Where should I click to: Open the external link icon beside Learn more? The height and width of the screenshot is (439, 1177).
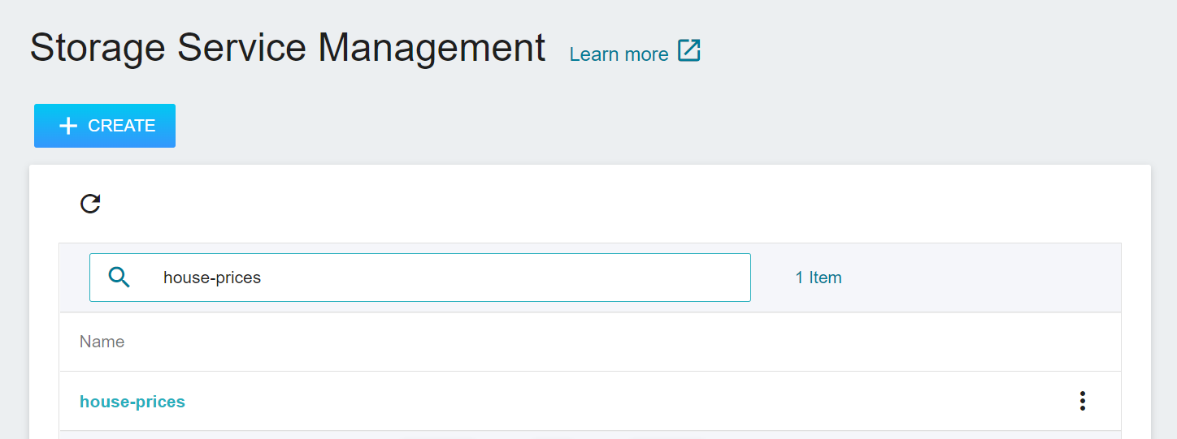(689, 51)
